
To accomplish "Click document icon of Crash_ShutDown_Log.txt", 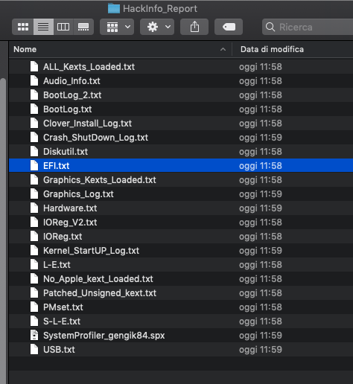I will coord(34,137).
